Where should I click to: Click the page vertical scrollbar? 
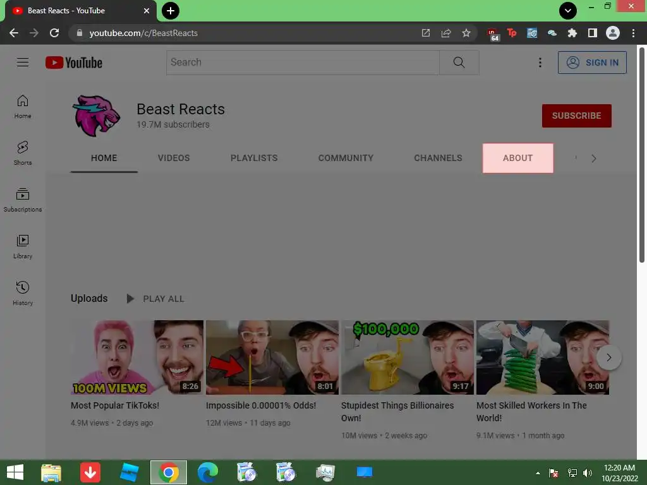pos(642,155)
